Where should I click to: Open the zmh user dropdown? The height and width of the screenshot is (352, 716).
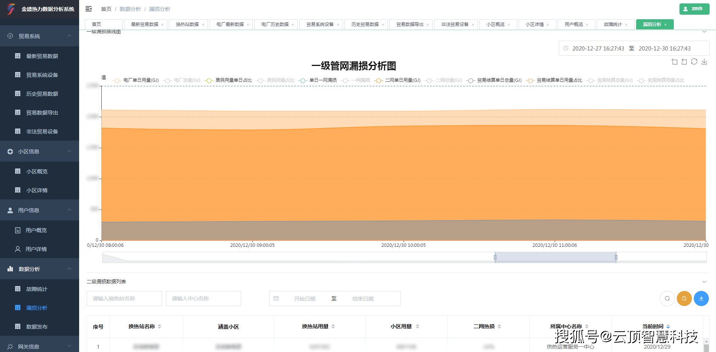click(x=695, y=9)
